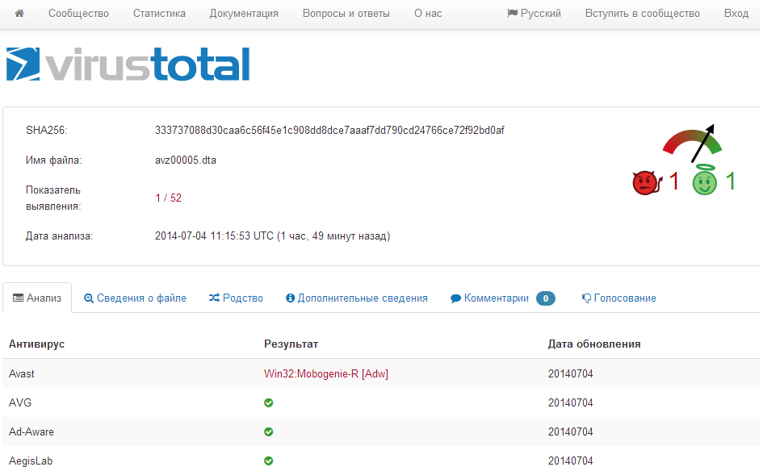Click the reputation gauge meter
The height and width of the screenshot is (471, 763).
click(x=693, y=143)
